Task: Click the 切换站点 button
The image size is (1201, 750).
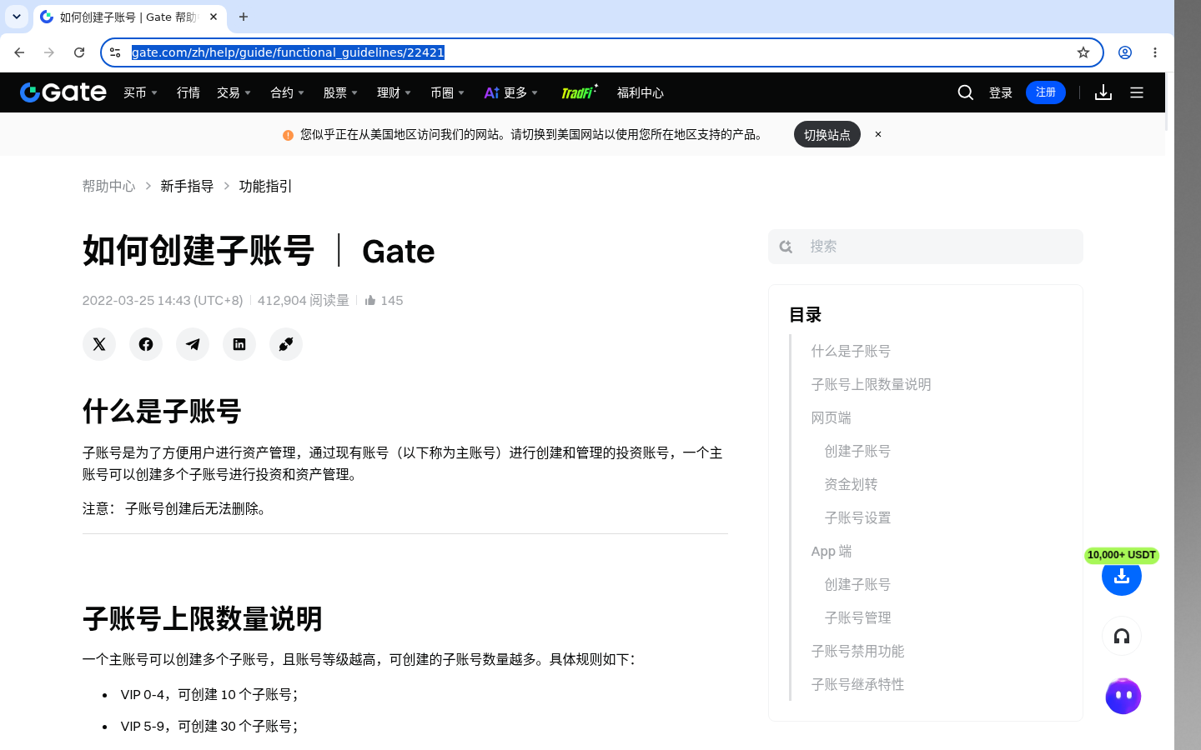Action: point(827,134)
